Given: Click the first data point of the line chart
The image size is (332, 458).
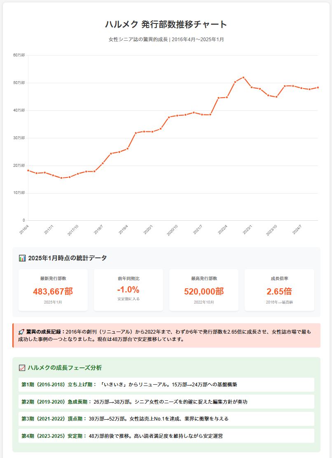Looking at the screenshot, I should tap(28, 171).
